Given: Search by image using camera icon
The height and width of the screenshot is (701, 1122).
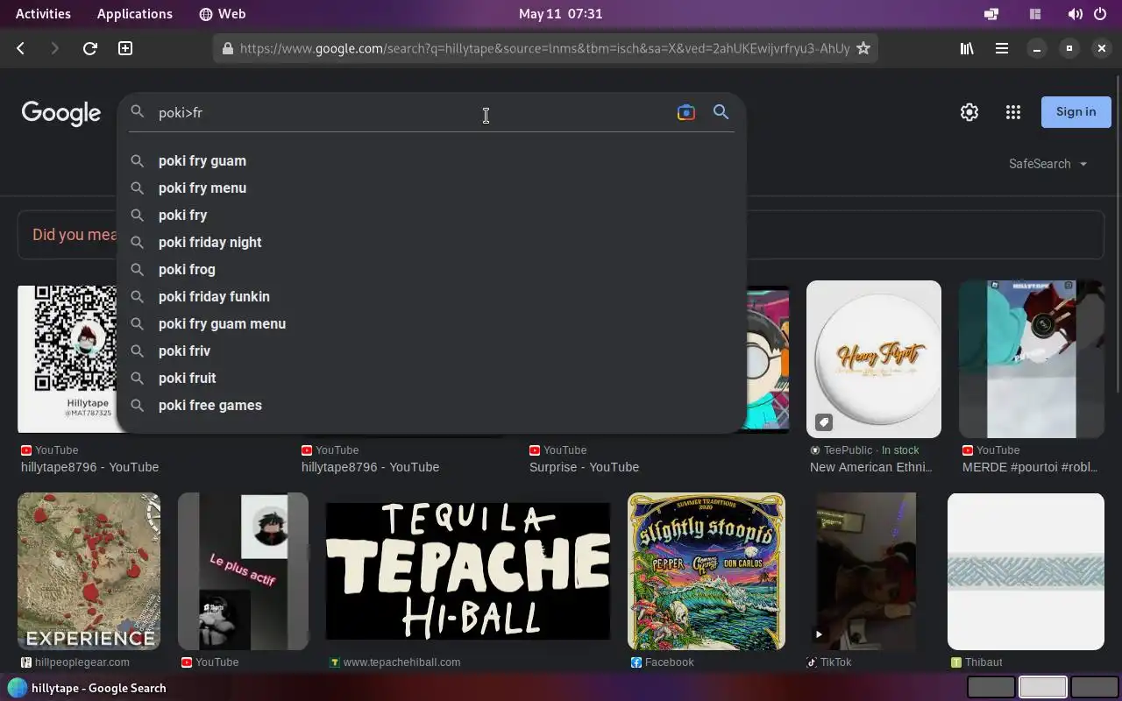Looking at the screenshot, I should click(685, 112).
